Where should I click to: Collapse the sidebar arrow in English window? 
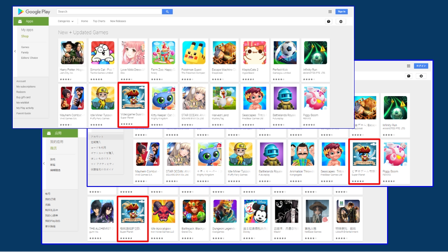15,51
